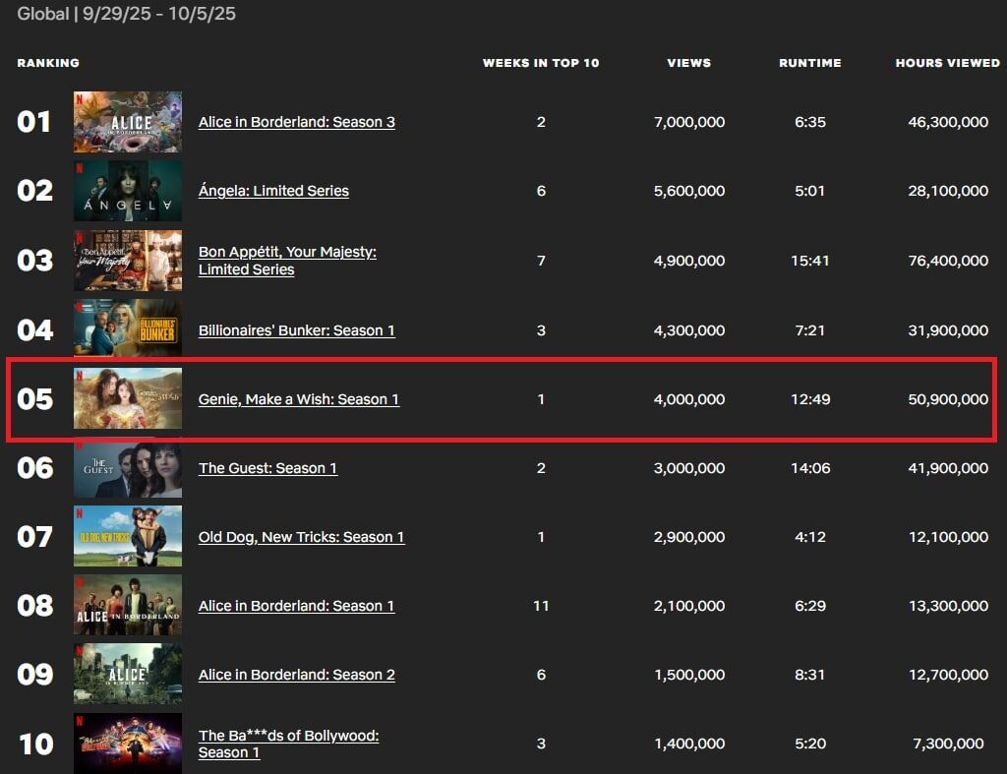Click the 5,600,000 views value
Viewport: 1007px width, 774px height.
point(689,191)
